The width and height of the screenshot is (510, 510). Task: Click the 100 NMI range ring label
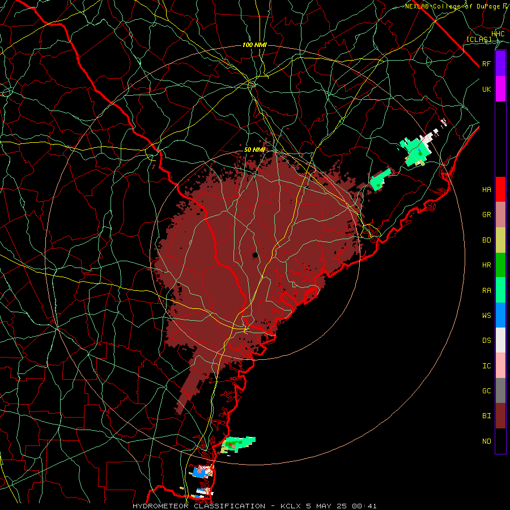tap(254, 45)
